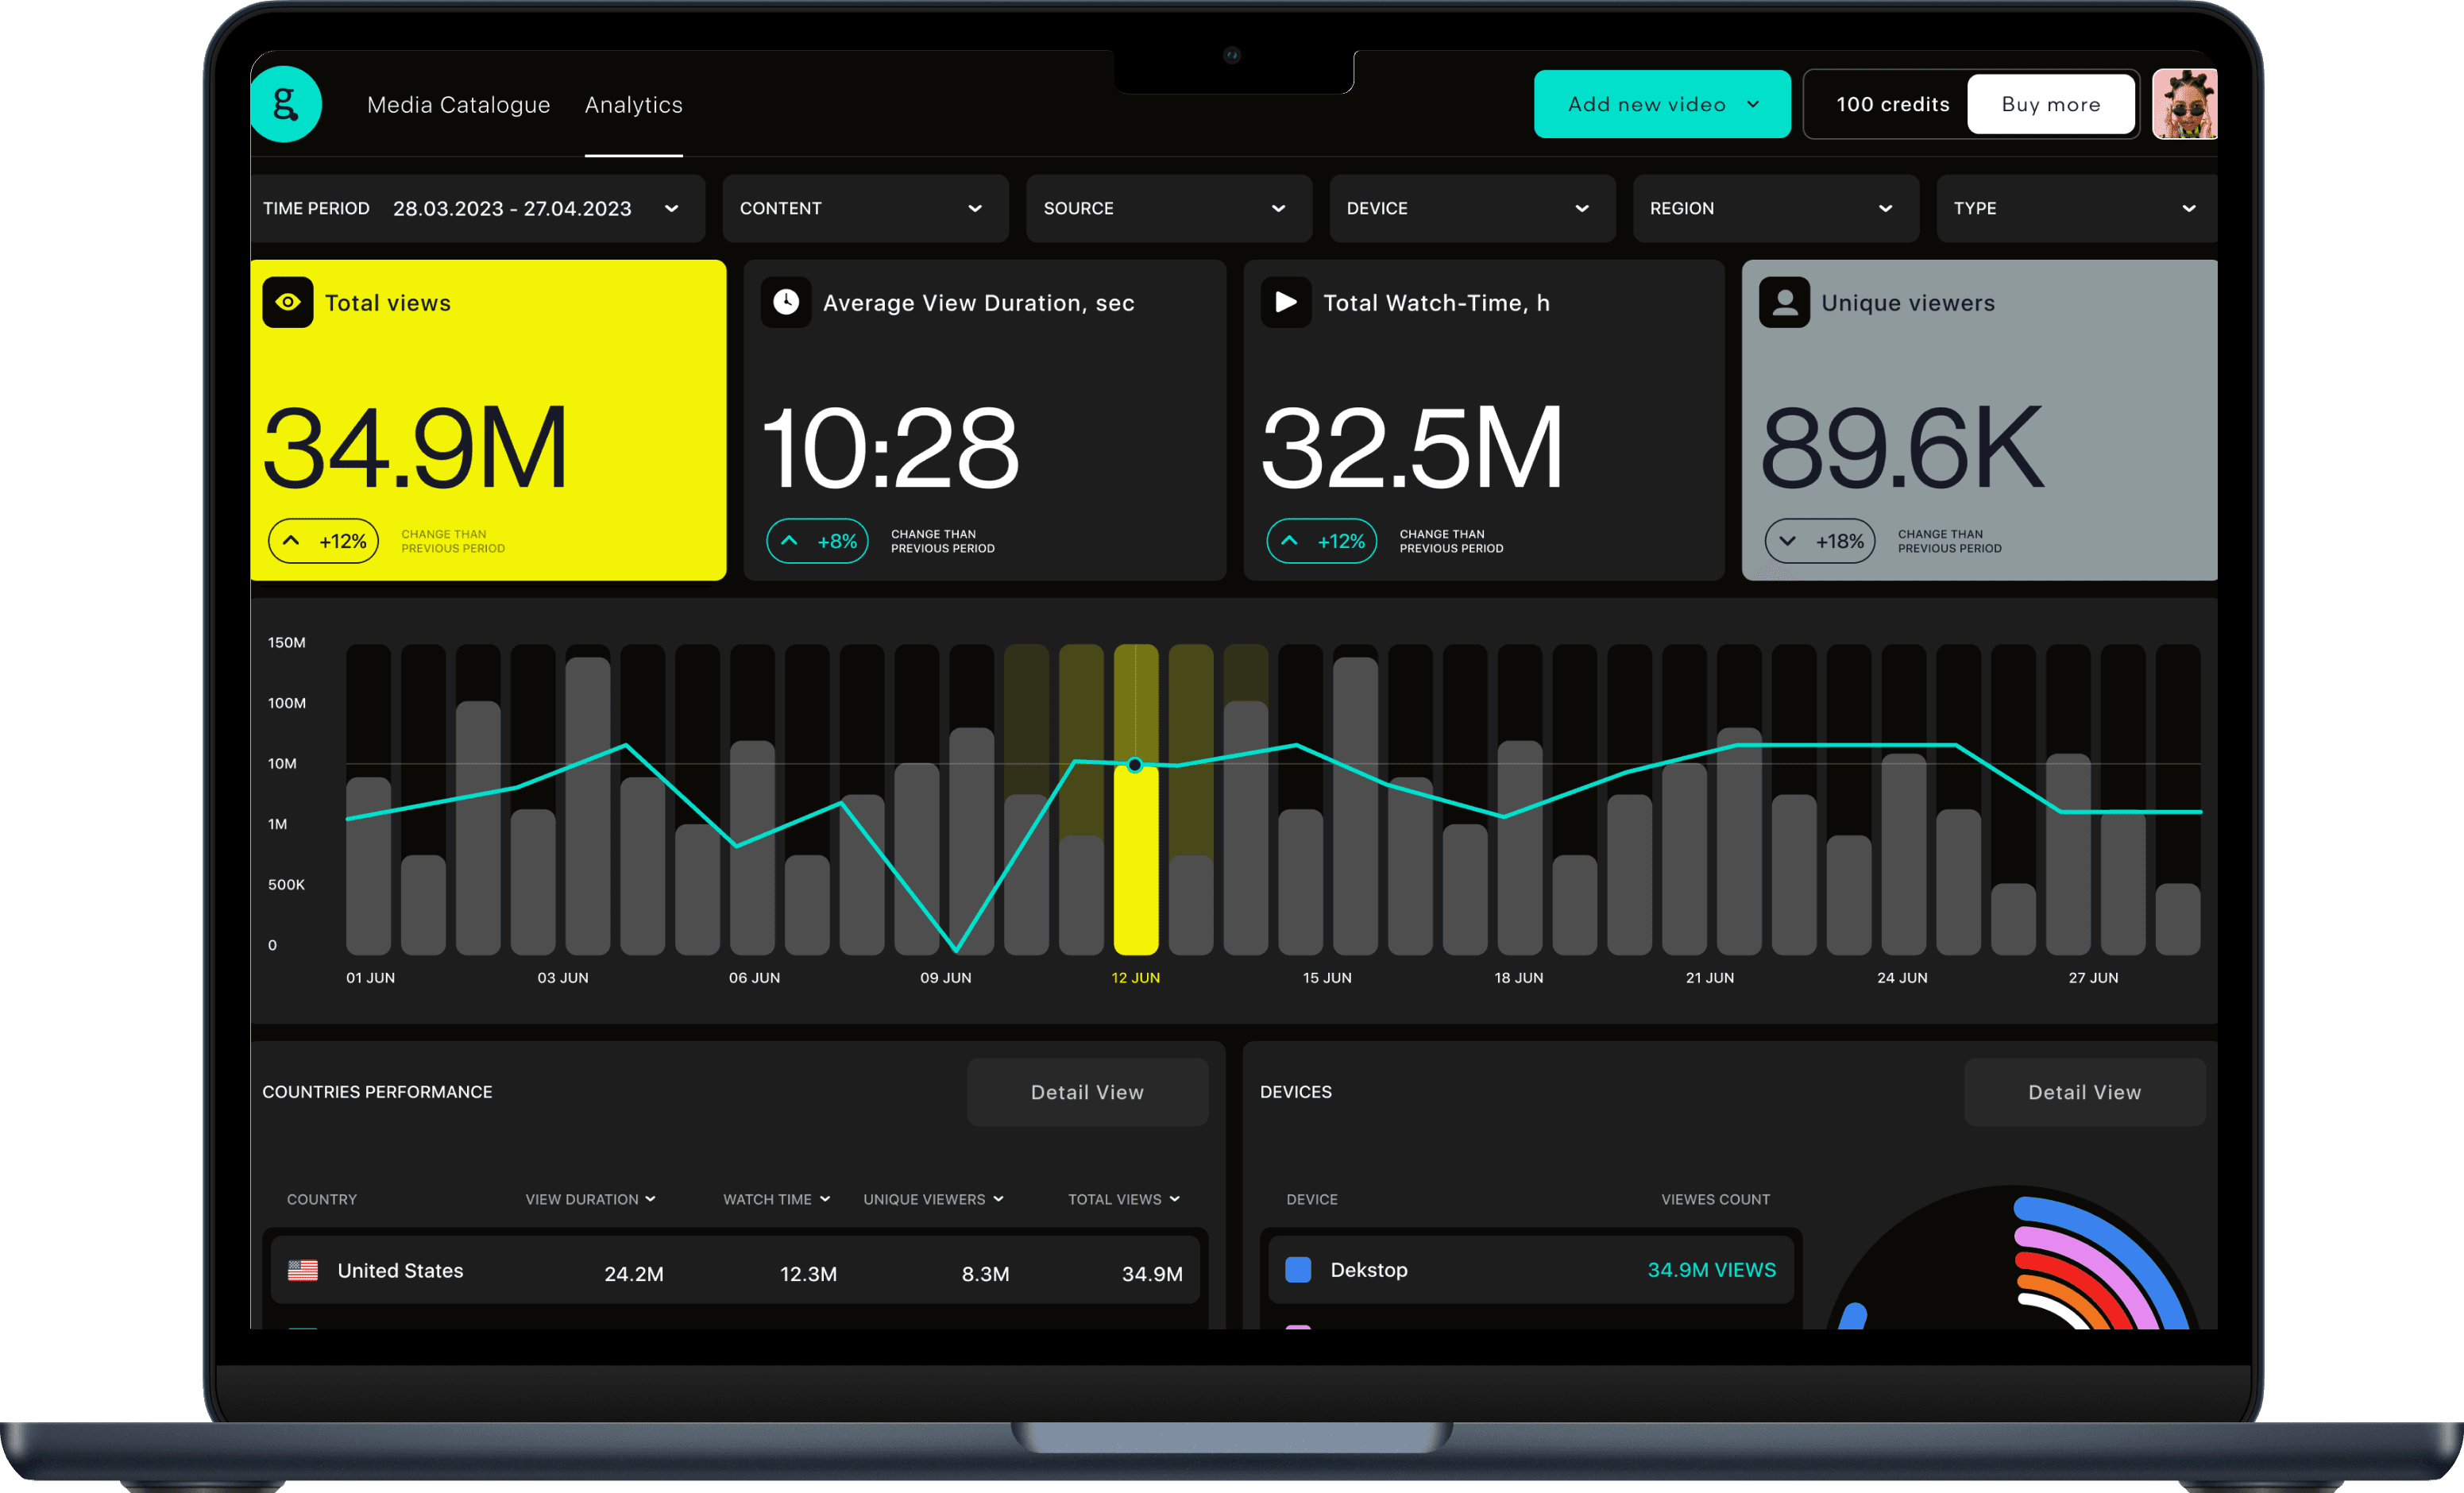This screenshot has height=1493, width=2464.
Task: Open Detail View for Countries Performance
Action: pos(1087,1092)
